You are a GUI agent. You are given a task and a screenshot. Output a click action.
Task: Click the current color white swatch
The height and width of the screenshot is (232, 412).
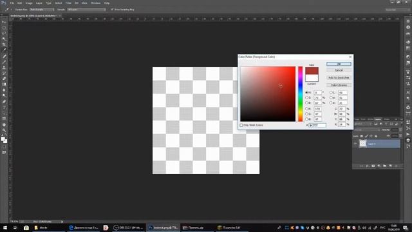click(312, 78)
